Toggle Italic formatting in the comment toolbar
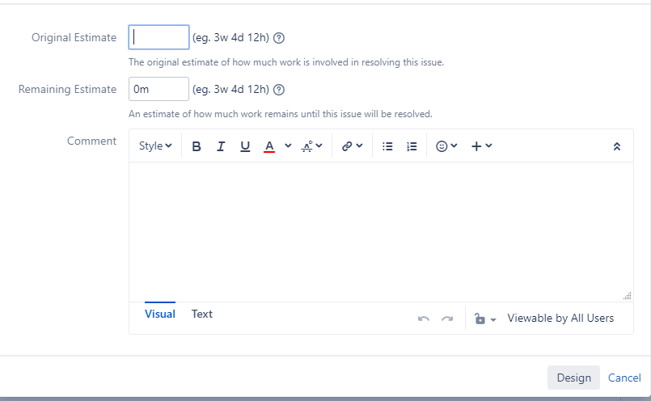 click(221, 146)
